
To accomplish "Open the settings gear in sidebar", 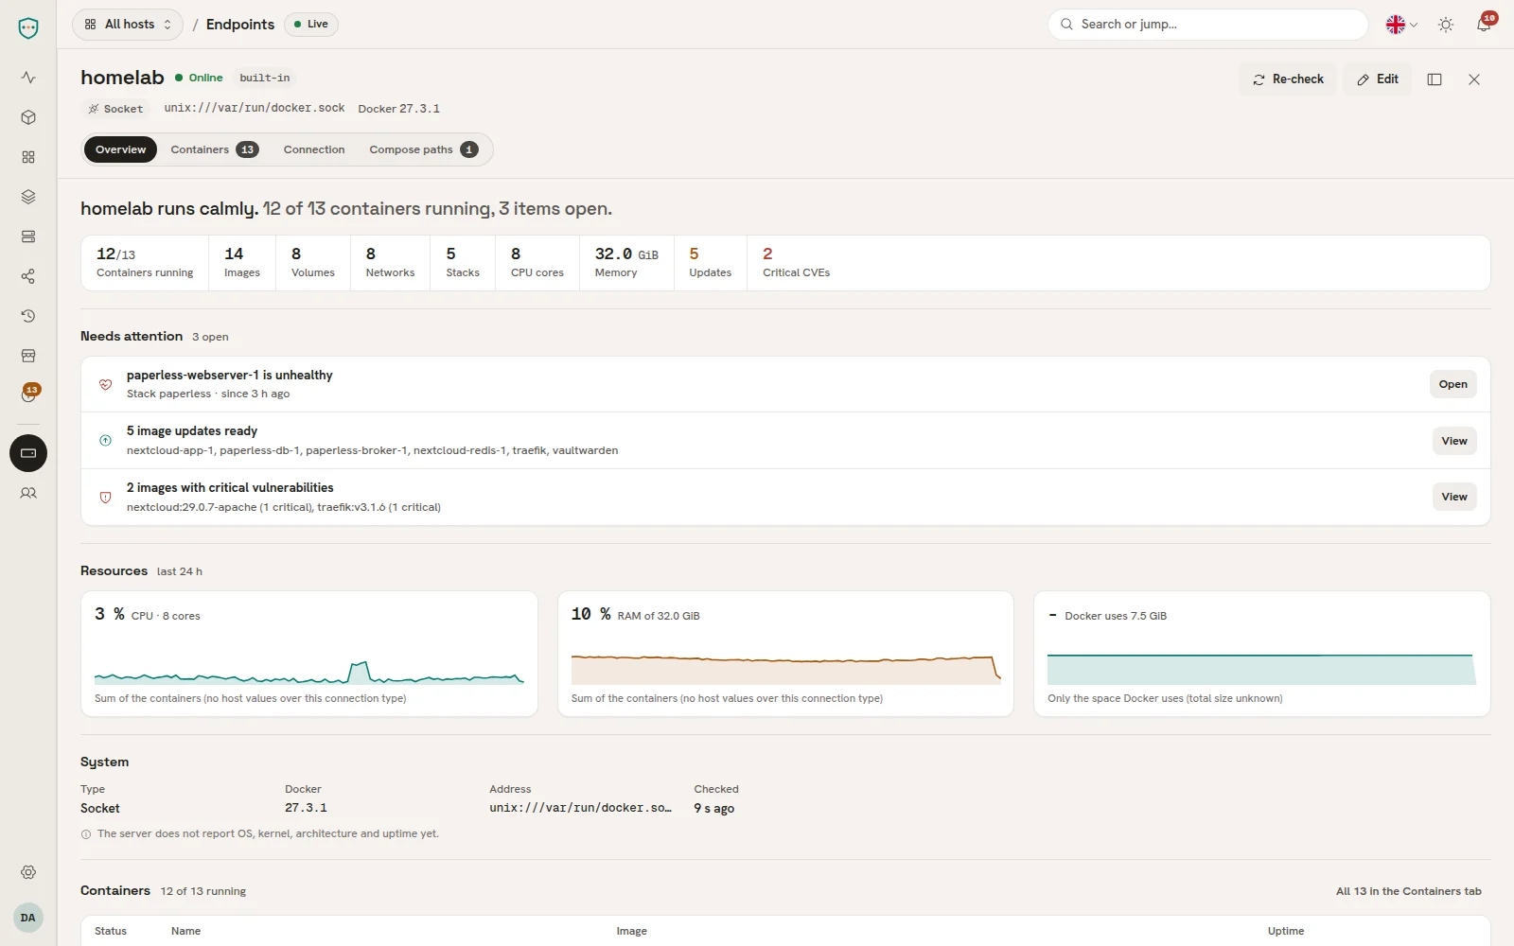I will (x=28, y=872).
